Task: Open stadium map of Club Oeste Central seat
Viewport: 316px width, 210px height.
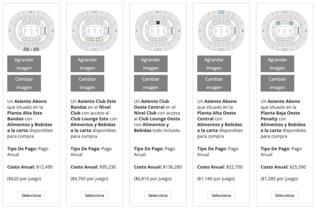Action: [158, 31]
